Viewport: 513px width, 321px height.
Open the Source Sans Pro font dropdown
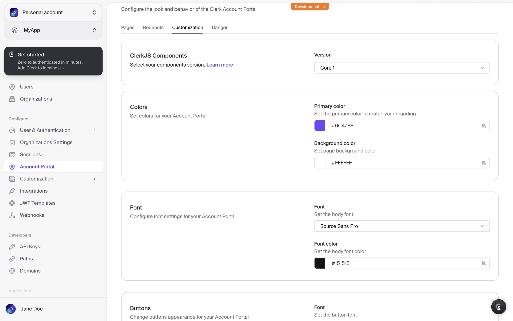pyautogui.click(x=402, y=226)
